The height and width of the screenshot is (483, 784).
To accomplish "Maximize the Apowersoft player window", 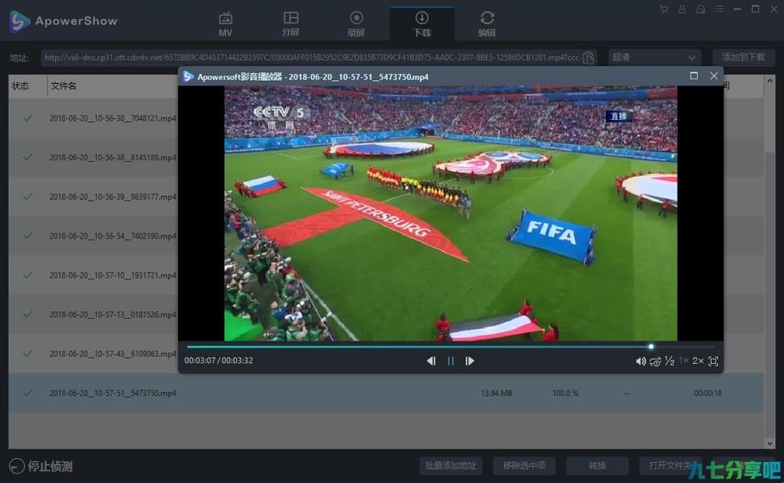I will point(694,76).
